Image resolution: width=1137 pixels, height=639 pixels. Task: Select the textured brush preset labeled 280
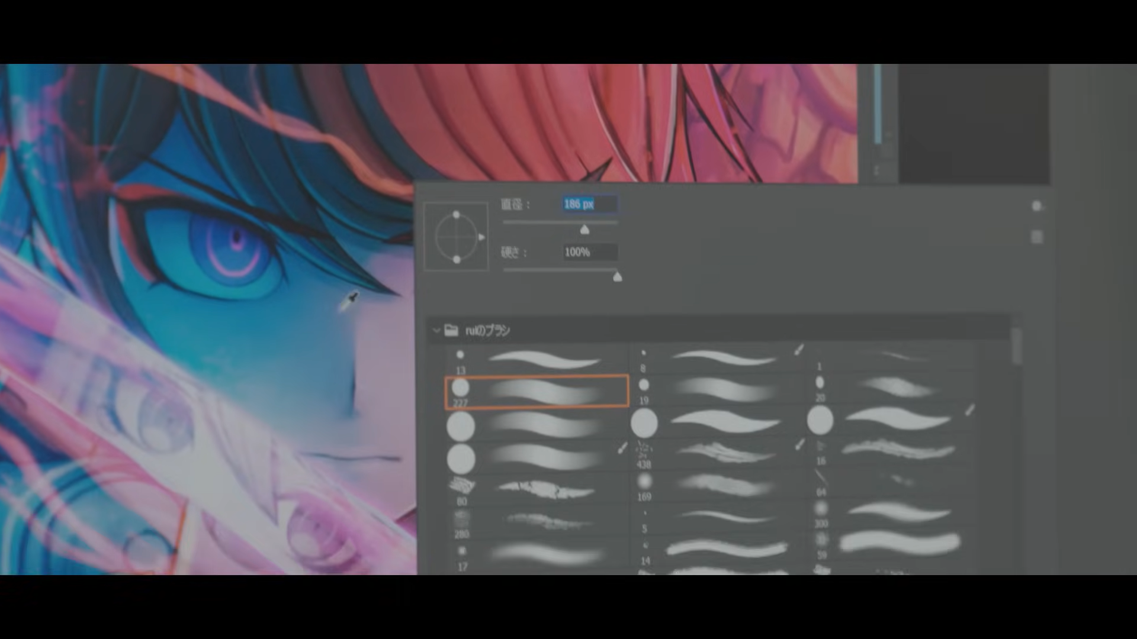537,523
